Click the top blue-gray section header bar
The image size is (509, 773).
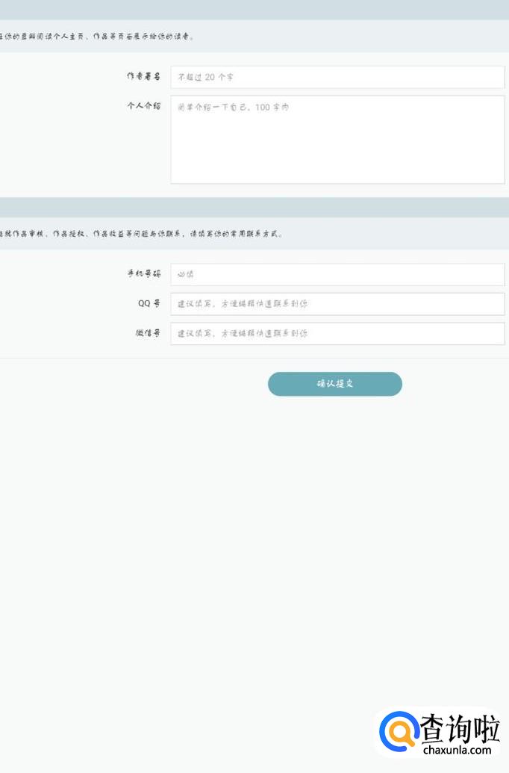coord(254,10)
